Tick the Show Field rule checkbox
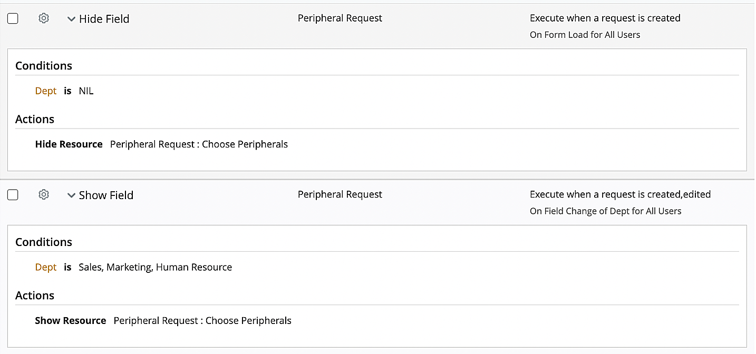The width and height of the screenshot is (756, 354). click(13, 195)
